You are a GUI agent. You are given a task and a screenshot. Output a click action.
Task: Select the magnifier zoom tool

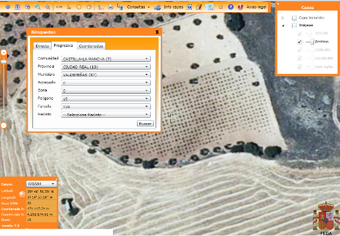(x=37, y=7)
